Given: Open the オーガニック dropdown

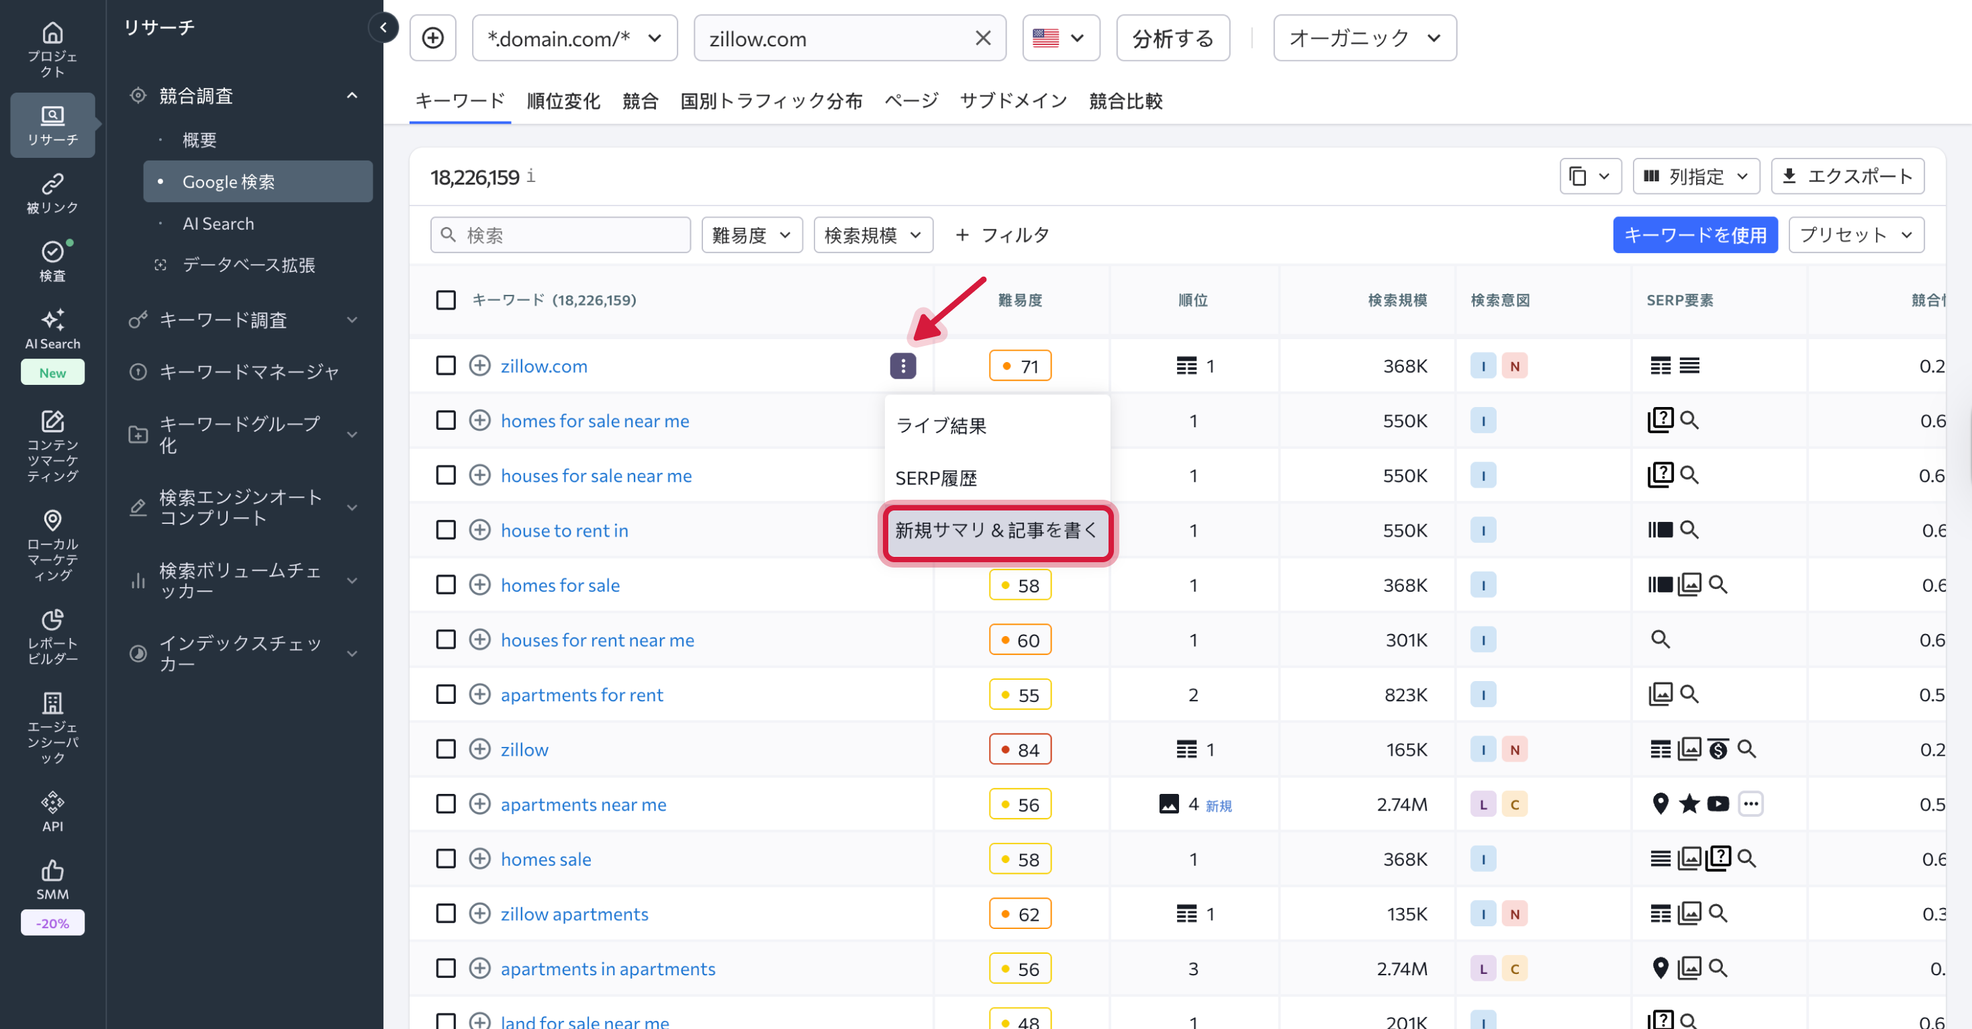Looking at the screenshot, I should (x=1364, y=38).
